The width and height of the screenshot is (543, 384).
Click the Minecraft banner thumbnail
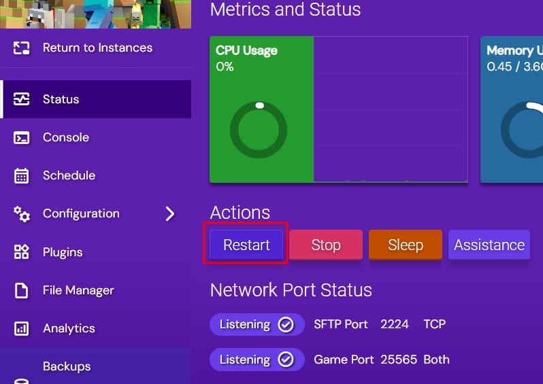click(95, 14)
